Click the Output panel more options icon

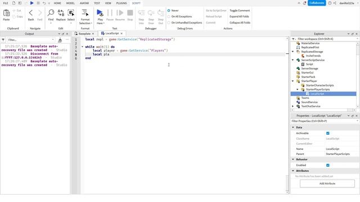(67, 40)
